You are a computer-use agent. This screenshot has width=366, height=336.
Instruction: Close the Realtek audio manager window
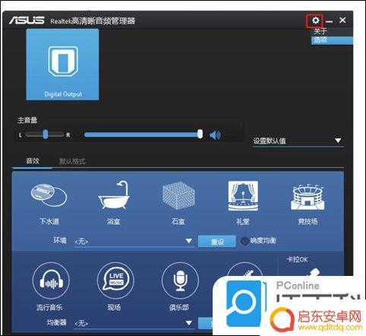342,21
